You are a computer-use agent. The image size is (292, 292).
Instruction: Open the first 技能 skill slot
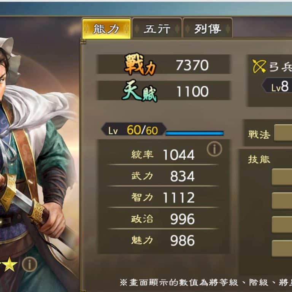click(282, 177)
